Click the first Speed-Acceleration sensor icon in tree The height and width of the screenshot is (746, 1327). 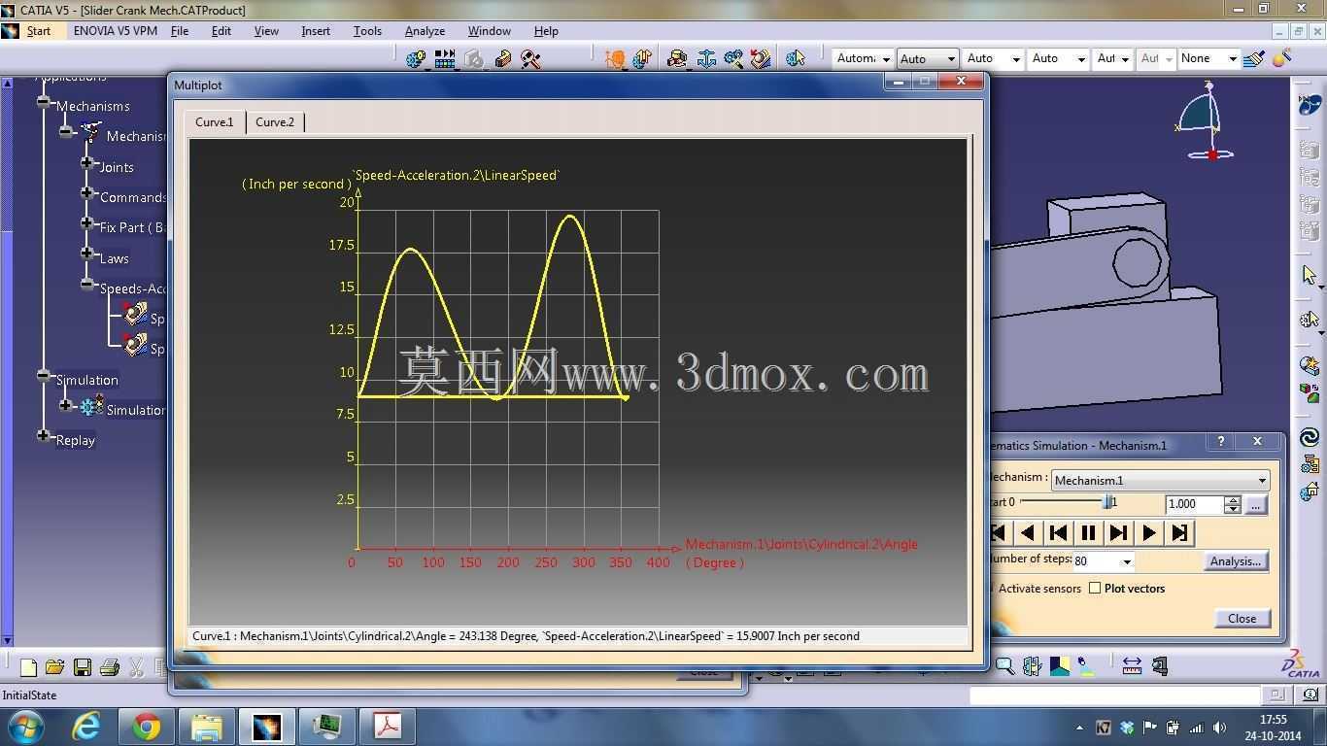pyautogui.click(x=135, y=314)
